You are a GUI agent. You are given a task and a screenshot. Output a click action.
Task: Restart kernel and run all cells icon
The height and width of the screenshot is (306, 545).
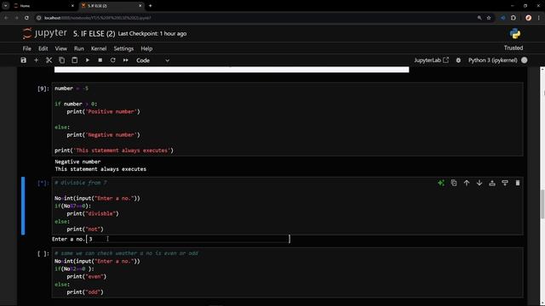click(x=125, y=60)
